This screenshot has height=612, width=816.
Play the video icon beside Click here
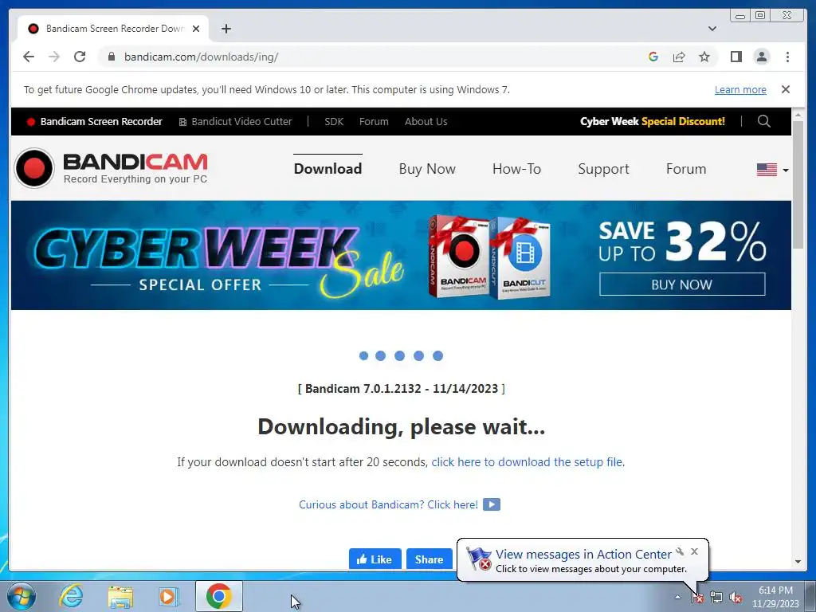pyautogui.click(x=491, y=504)
